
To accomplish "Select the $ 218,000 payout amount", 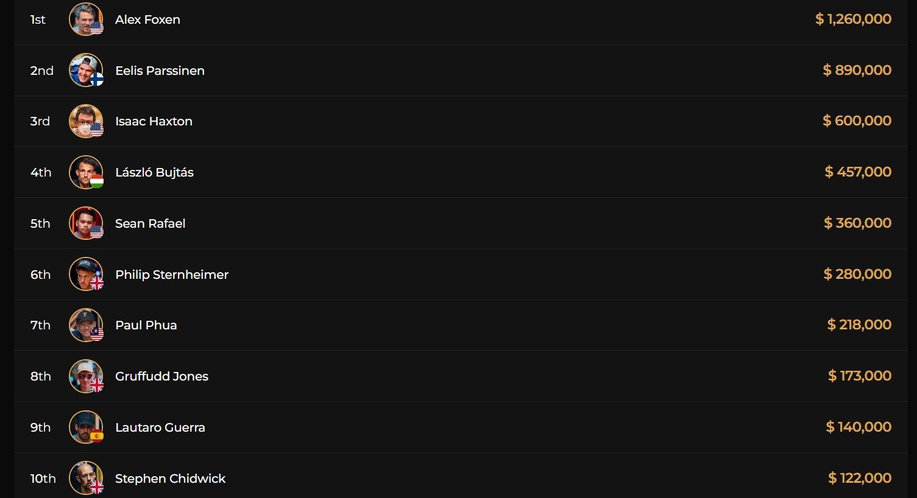I will pyautogui.click(x=859, y=325).
